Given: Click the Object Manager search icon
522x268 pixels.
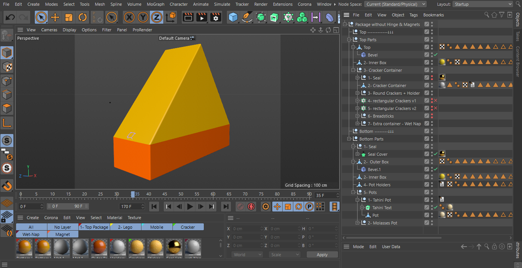Looking at the screenshot, I should point(486,15).
